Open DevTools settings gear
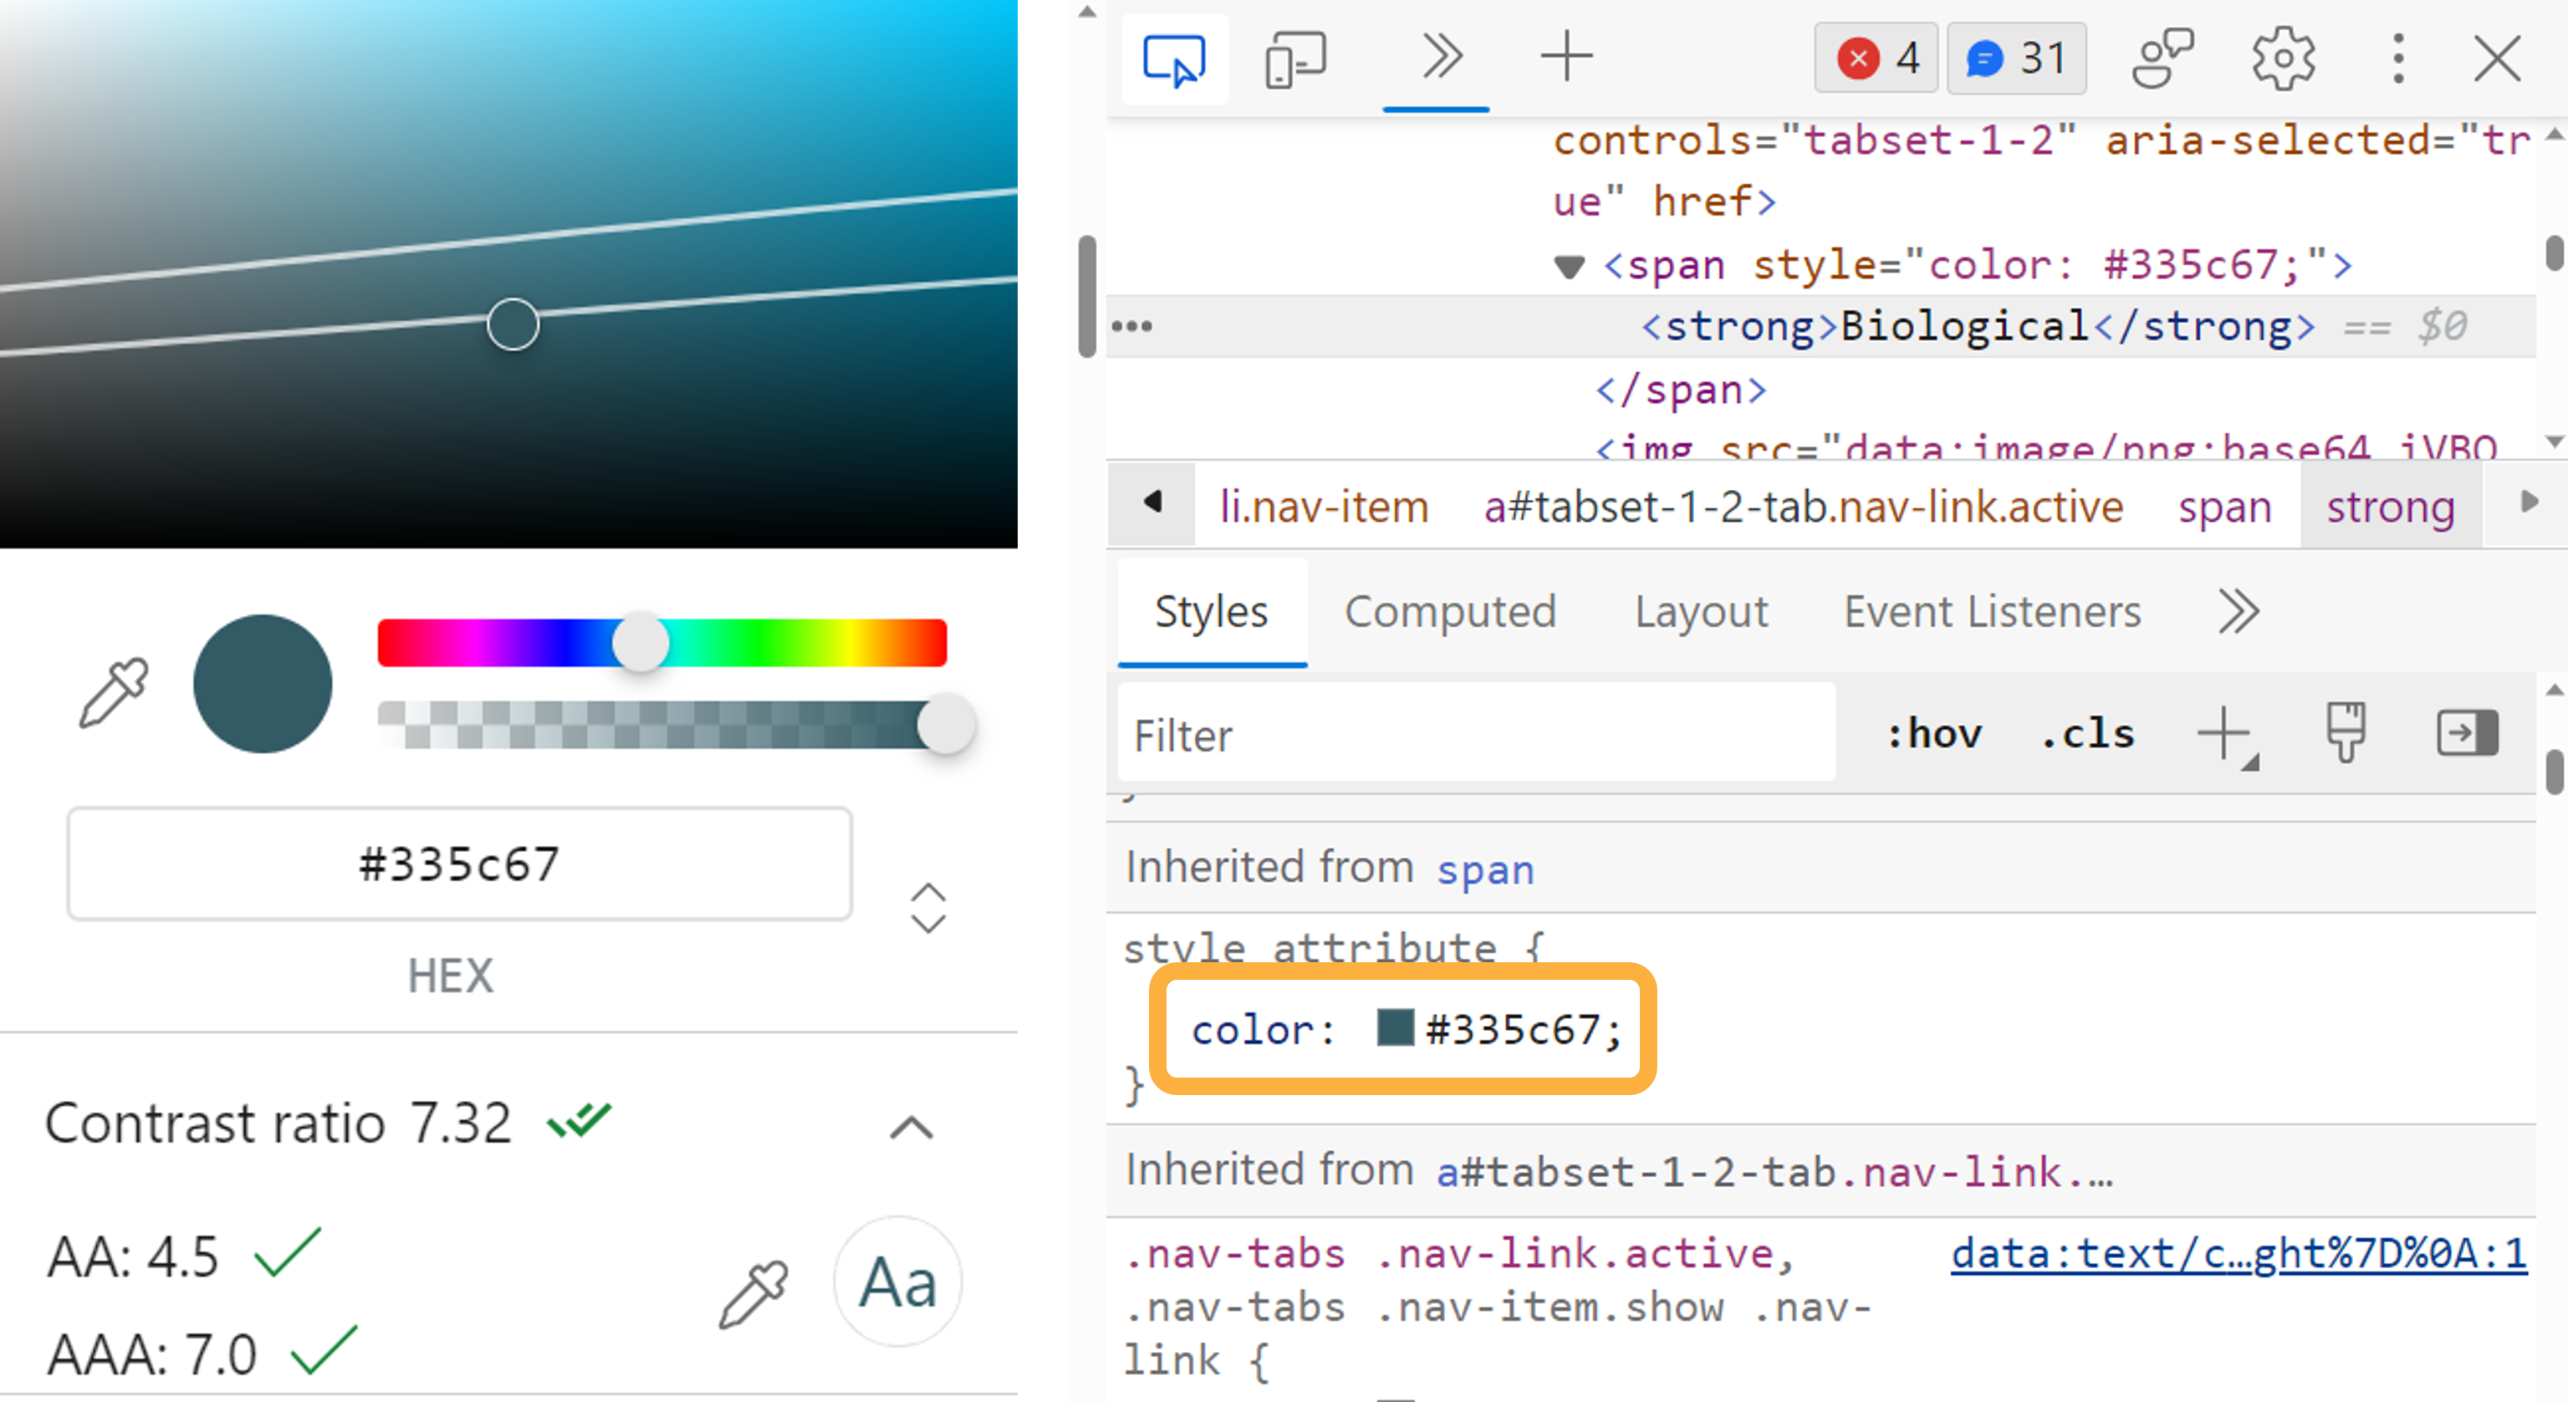Screen dimensions: 2568x1402 tap(2283, 58)
